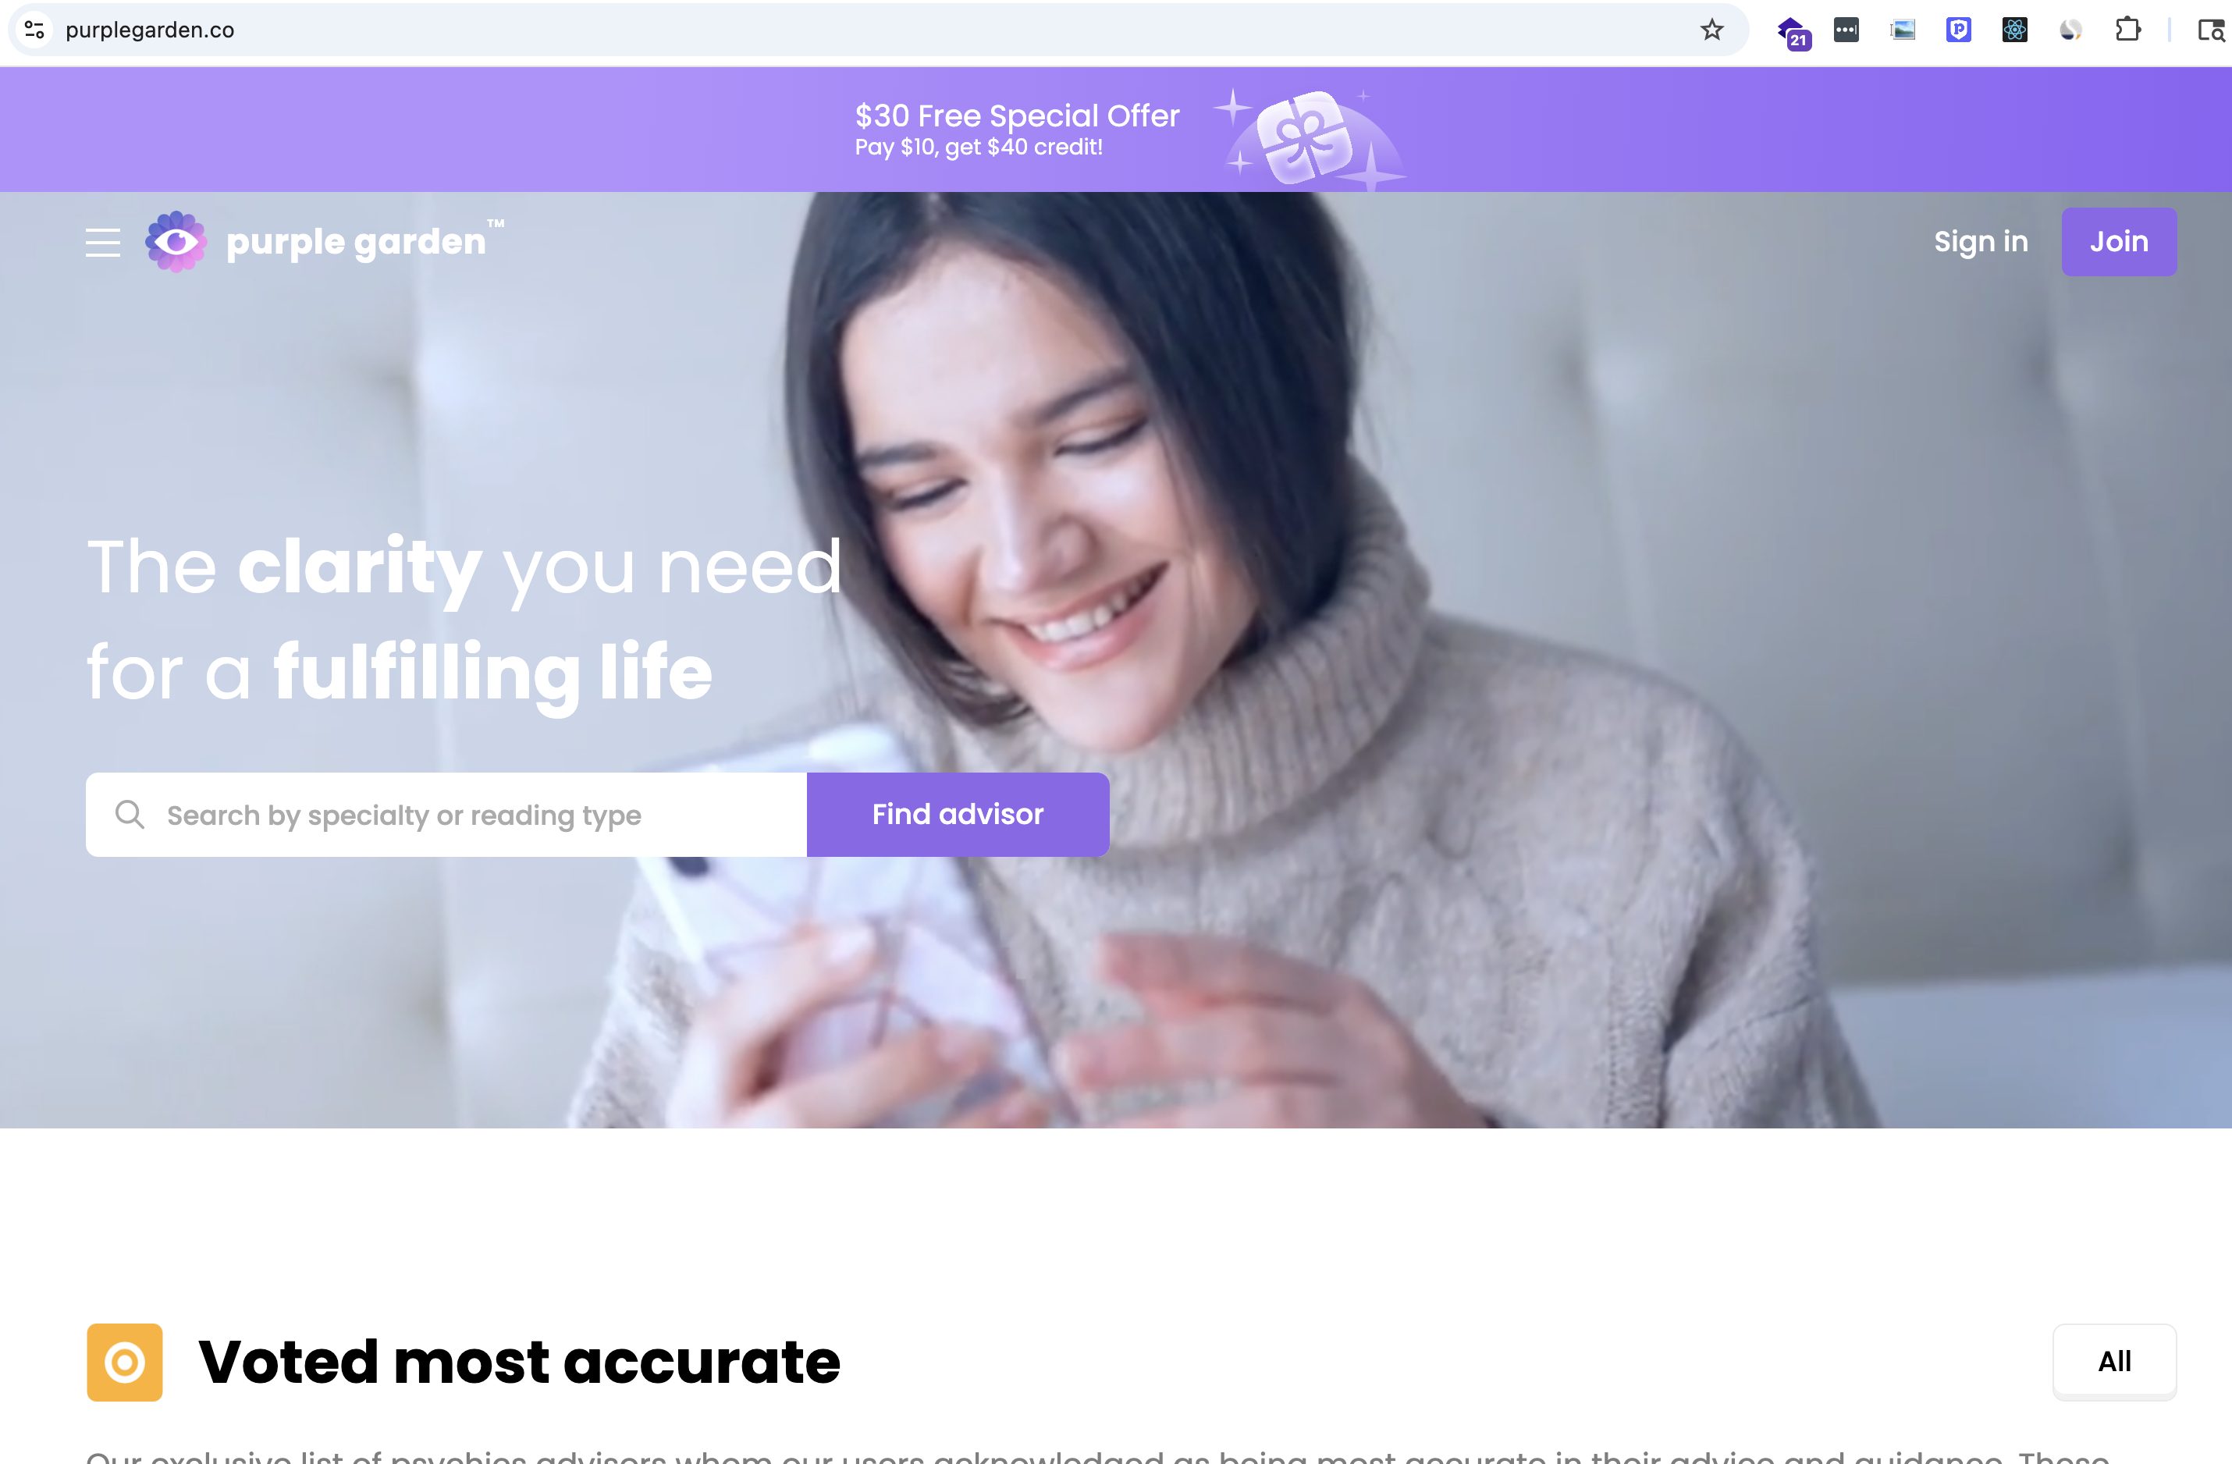This screenshot has height=1464, width=2232.
Task: Click the purple shield P extension icon
Action: pyautogui.click(x=1958, y=30)
